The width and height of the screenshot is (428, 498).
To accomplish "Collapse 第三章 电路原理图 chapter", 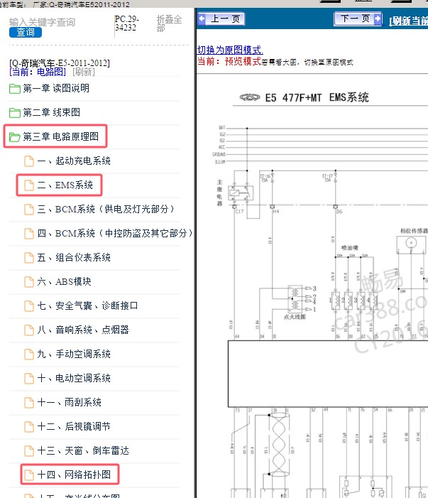I will pyautogui.click(x=60, y=136).
